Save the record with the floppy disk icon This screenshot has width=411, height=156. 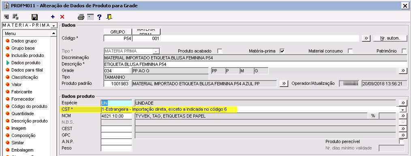click(34, 17)
